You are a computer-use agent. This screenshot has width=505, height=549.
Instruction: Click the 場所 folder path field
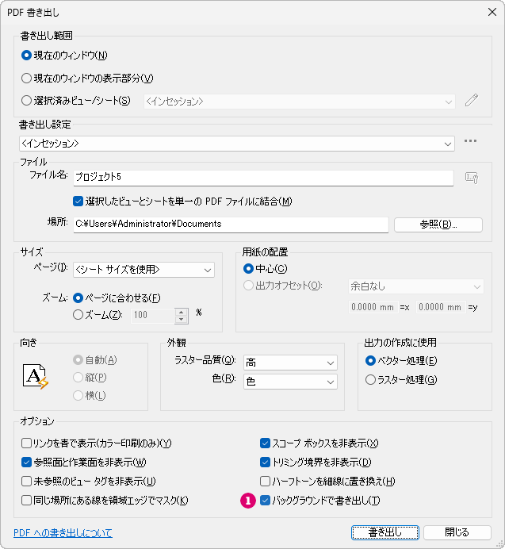click(230, 225)
